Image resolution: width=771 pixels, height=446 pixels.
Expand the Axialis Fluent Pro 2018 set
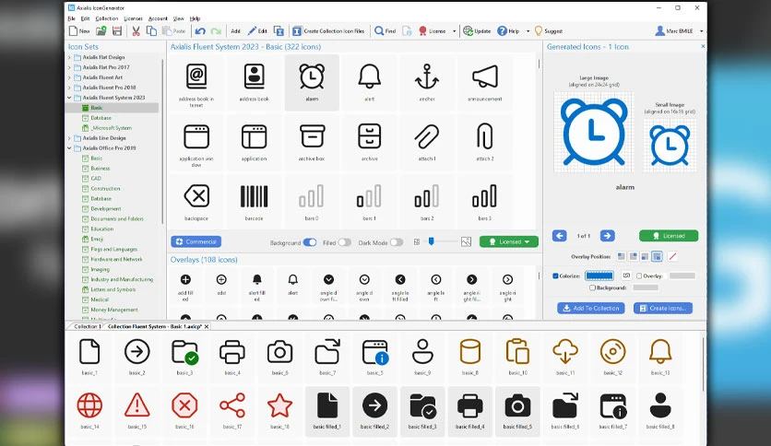coord(69,88)
